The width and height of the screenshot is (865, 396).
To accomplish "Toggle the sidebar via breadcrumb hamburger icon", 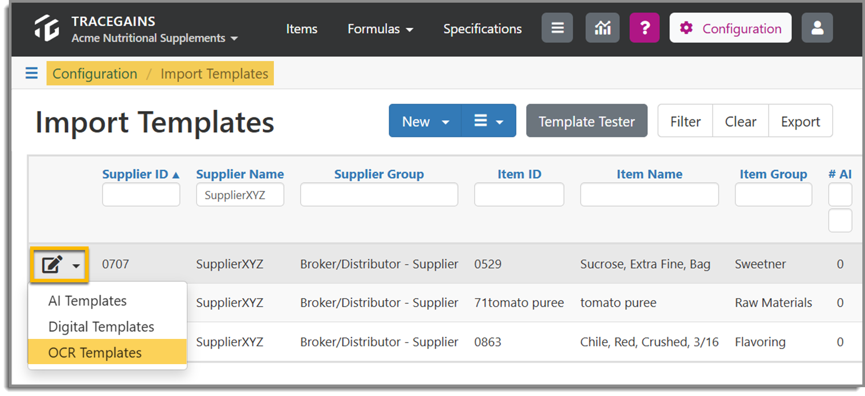I will (x=31, y=73).
